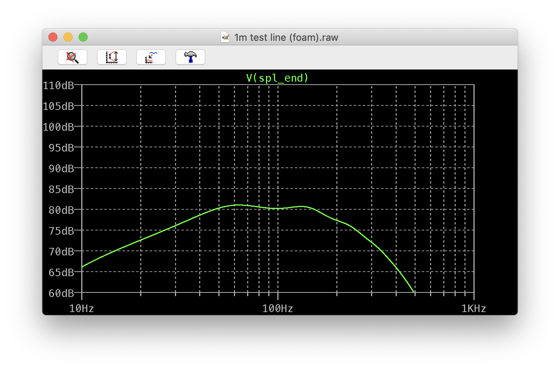Click the yellow minimize window button
Screen dimensions: 560x371
point(68,37)
